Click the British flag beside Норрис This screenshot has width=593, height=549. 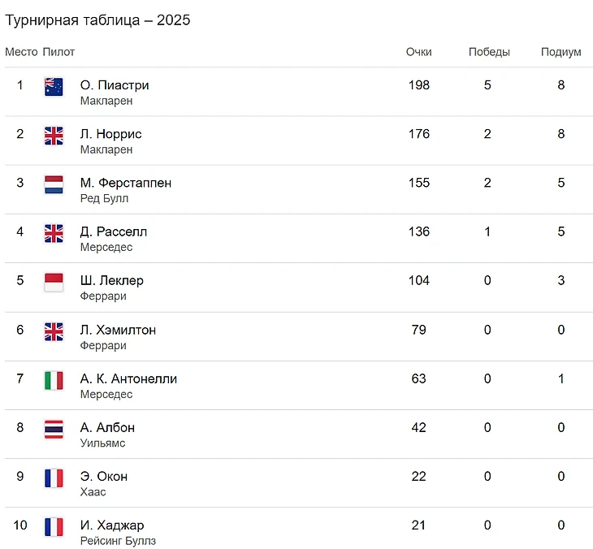(54, 136)
